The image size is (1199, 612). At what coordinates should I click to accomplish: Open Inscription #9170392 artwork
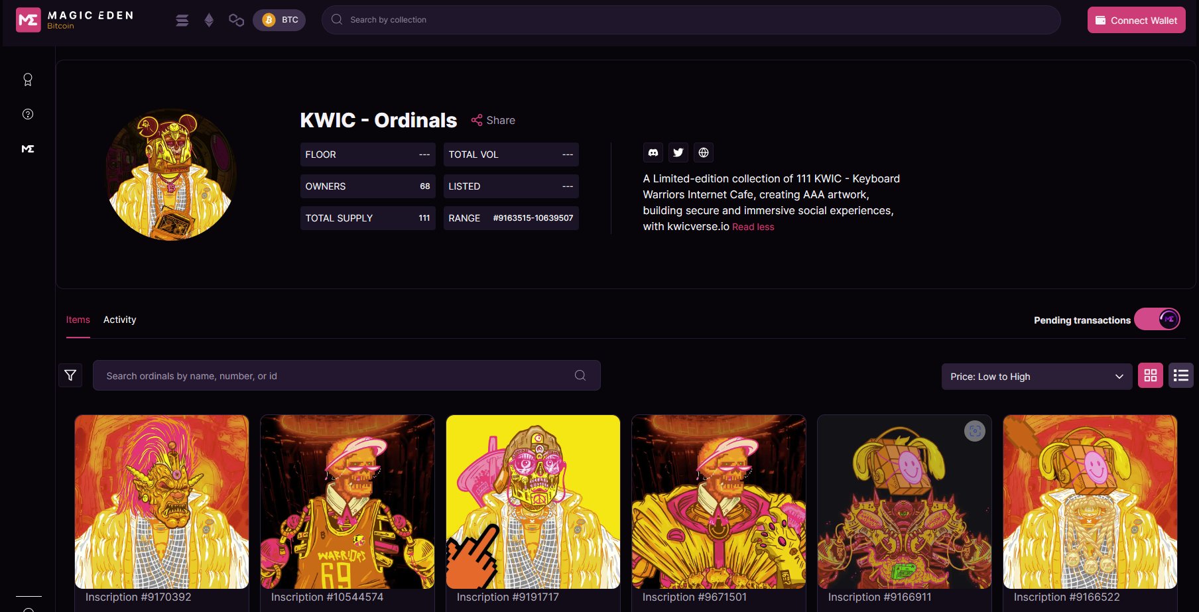[x=162, y=502]
